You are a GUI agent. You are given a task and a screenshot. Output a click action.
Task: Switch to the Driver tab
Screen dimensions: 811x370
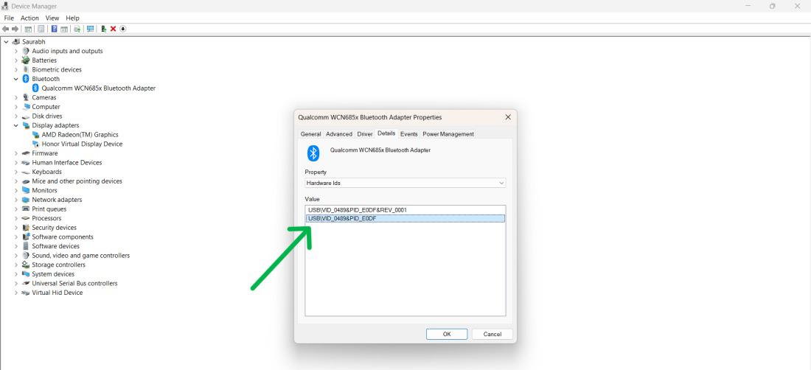point(365,134)
